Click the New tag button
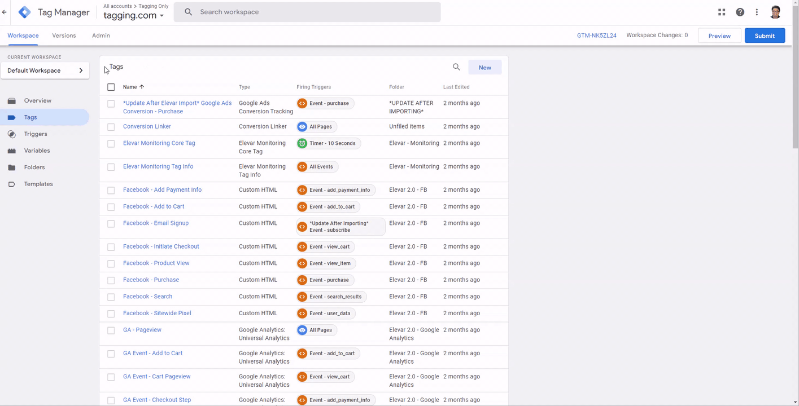 485,67
